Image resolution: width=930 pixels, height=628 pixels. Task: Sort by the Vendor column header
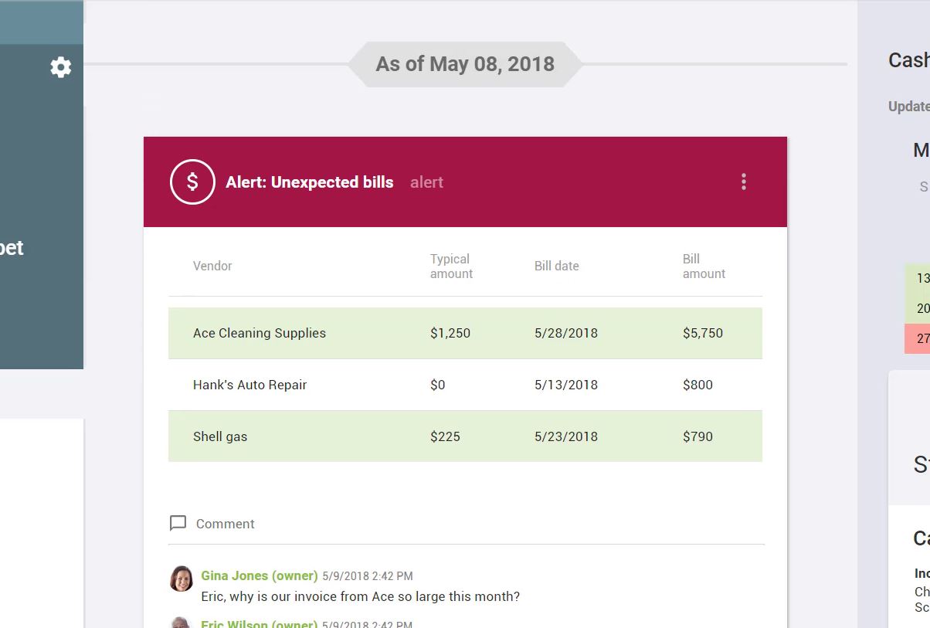[212, 266]
